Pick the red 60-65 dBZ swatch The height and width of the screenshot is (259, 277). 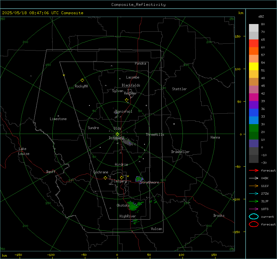click(x=254, y=43)
